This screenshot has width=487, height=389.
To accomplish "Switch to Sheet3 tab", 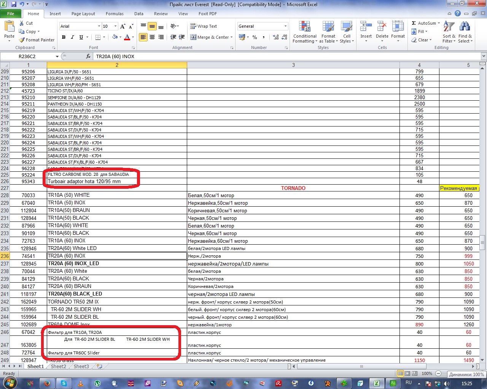I will (81, 367).
